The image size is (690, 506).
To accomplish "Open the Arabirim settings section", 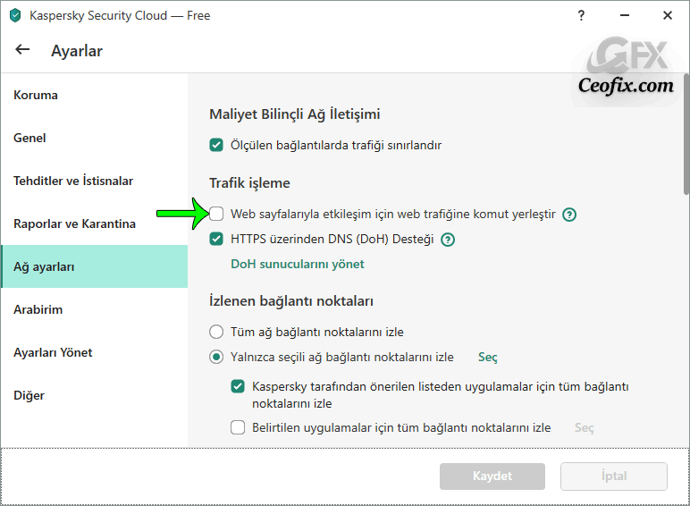I will [95, 309].
